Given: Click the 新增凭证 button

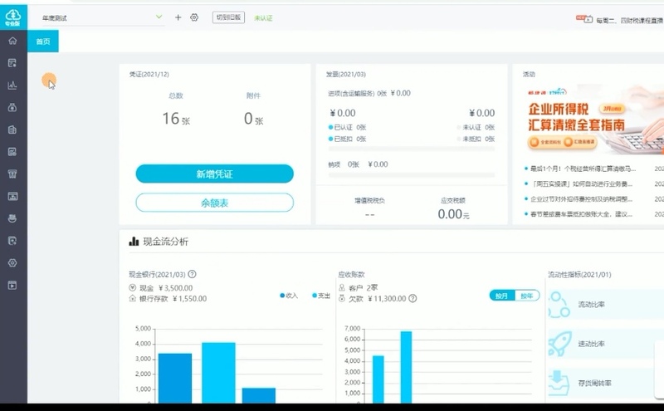Looking at the screenshot, I should coord(214,174).
